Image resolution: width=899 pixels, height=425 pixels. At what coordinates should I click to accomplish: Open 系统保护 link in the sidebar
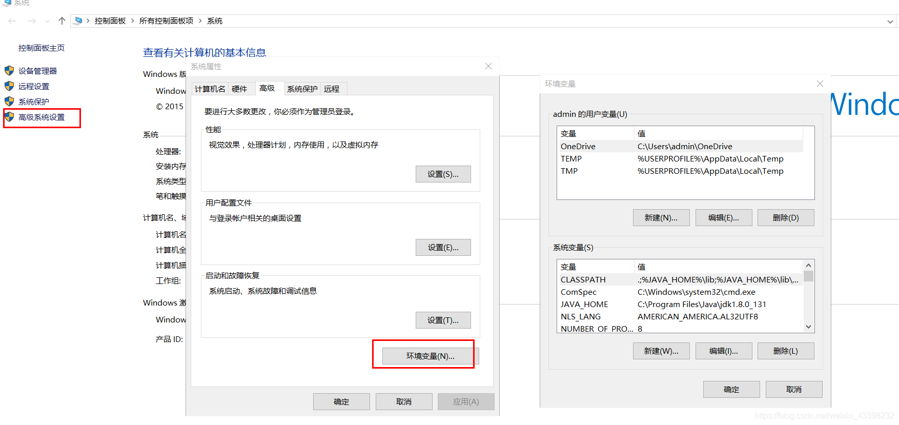(34, 102)
